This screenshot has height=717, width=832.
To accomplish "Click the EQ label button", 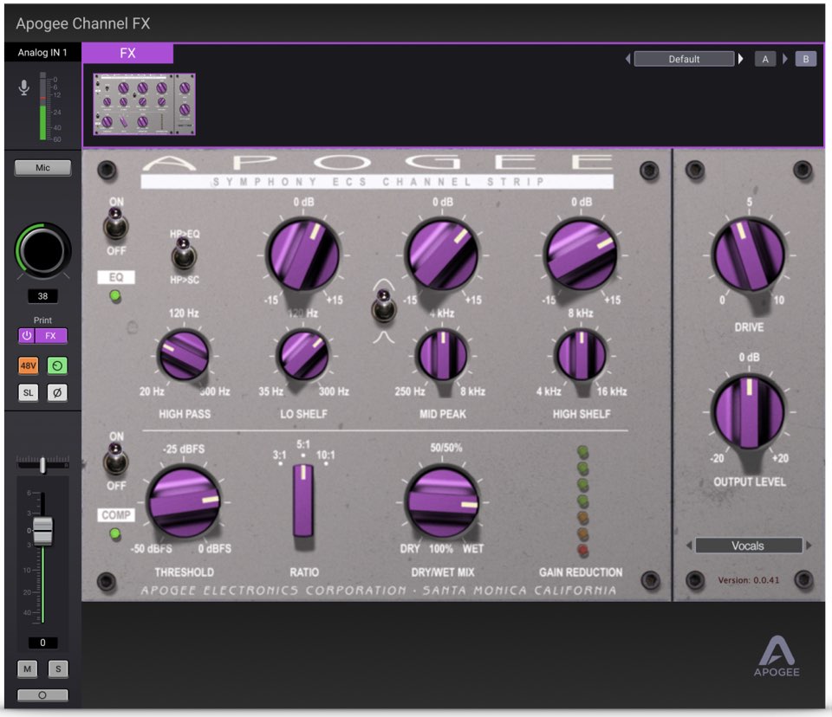I will coord(116,277).
